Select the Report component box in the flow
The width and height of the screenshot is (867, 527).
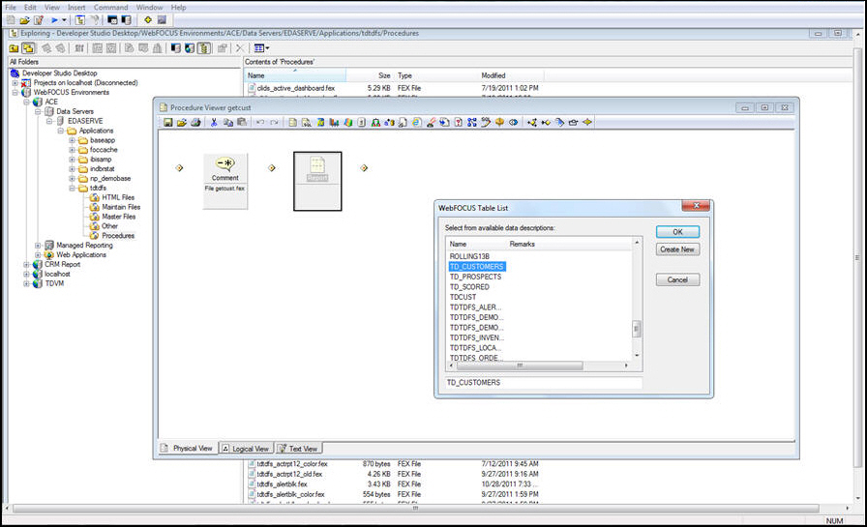tap(317, 181)
